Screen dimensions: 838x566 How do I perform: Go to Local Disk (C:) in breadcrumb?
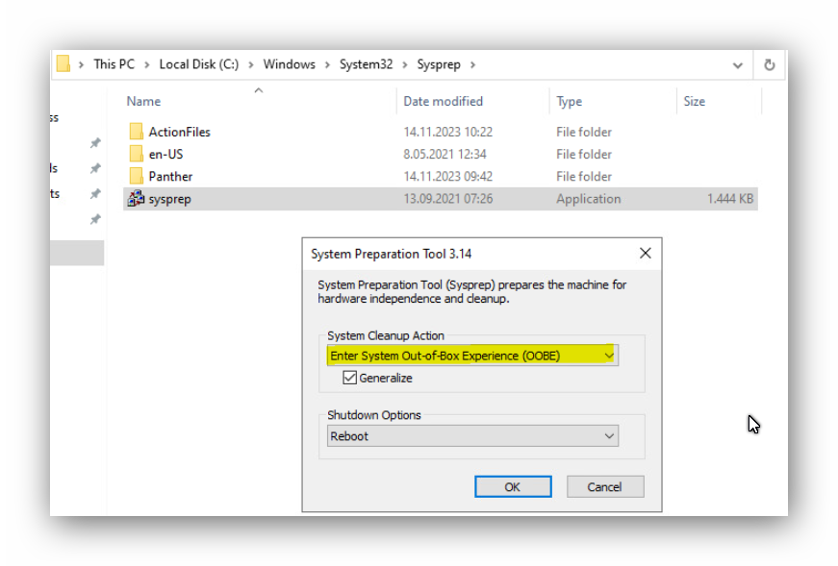pyautogui.click(x=198, y=64)
